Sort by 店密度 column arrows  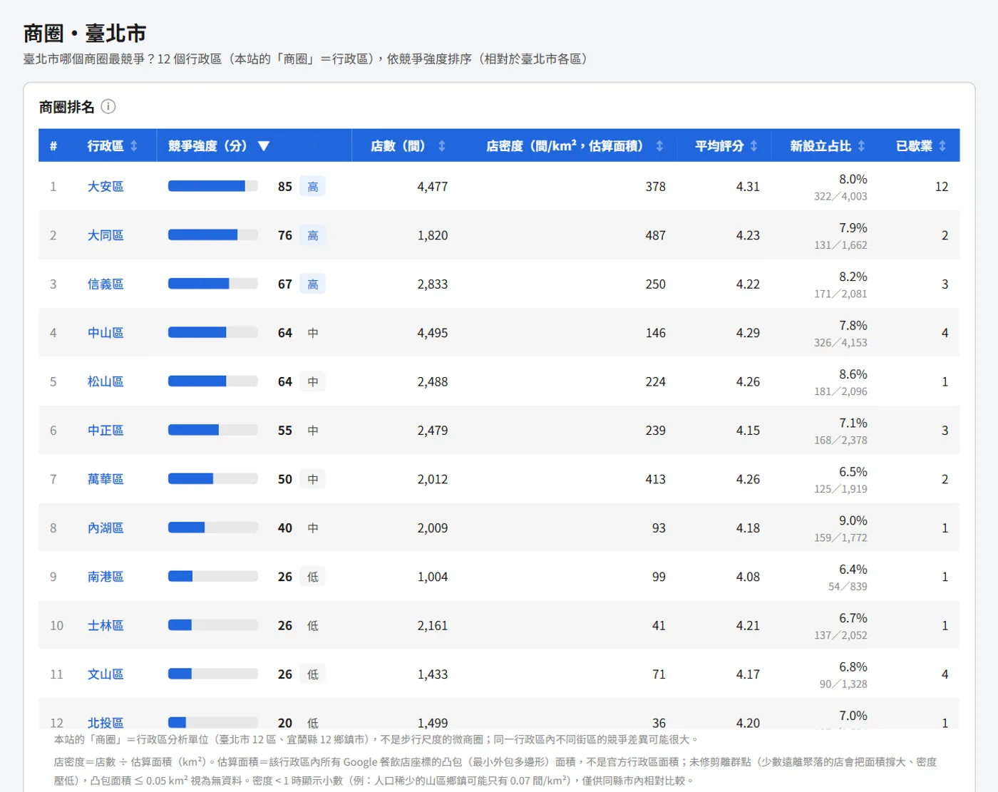pyautogui.click(x=659, y=146)
